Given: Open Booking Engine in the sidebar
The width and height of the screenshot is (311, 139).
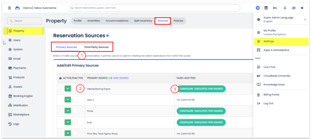Looking at the screenshot, I should click(23, 96).
